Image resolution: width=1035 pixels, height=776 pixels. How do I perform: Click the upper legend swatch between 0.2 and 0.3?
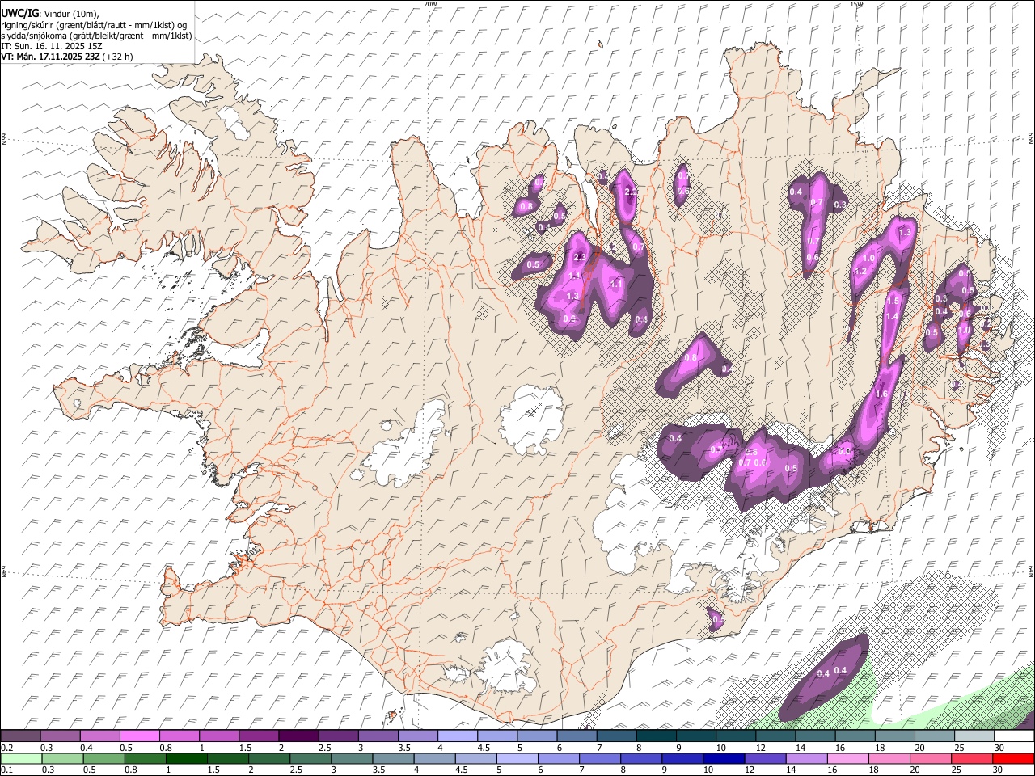(21, 736)
